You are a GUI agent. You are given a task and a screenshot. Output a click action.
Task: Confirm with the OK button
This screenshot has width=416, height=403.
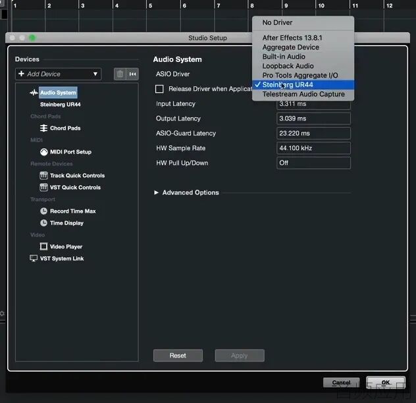tap(386, 383)
